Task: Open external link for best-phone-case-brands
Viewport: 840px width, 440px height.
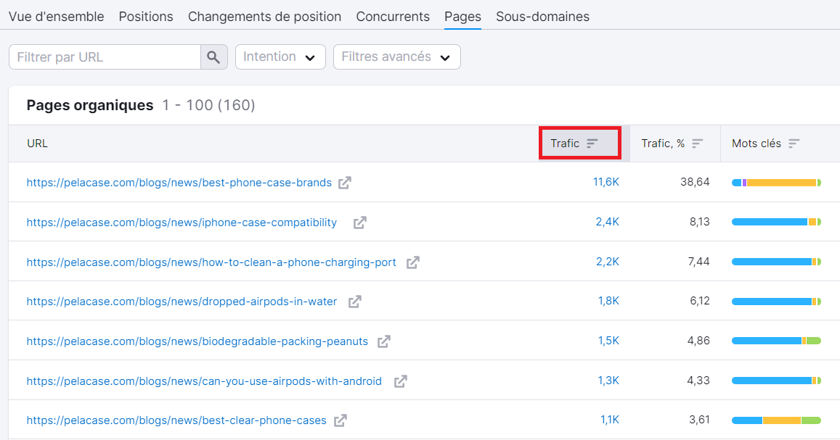Action: (345, 183)
